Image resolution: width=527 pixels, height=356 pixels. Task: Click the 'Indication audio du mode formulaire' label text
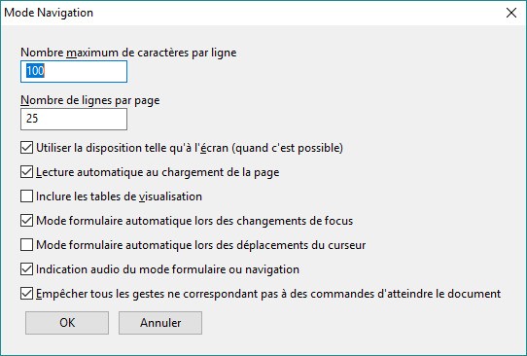click(x=167, y=269)
